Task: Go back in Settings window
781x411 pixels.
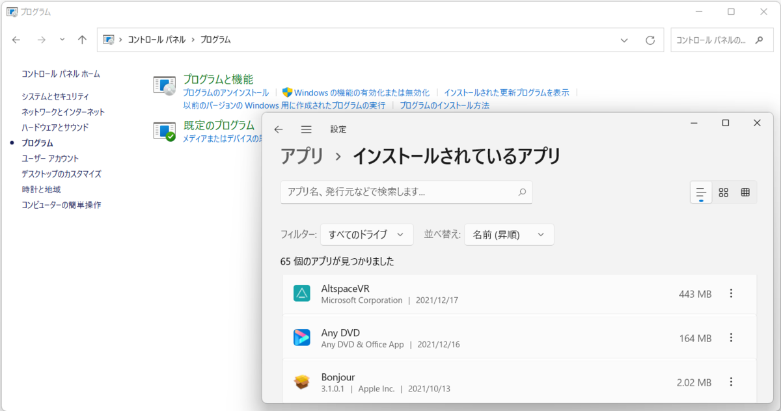Action: pyautogui.click(x=279, y=129)
